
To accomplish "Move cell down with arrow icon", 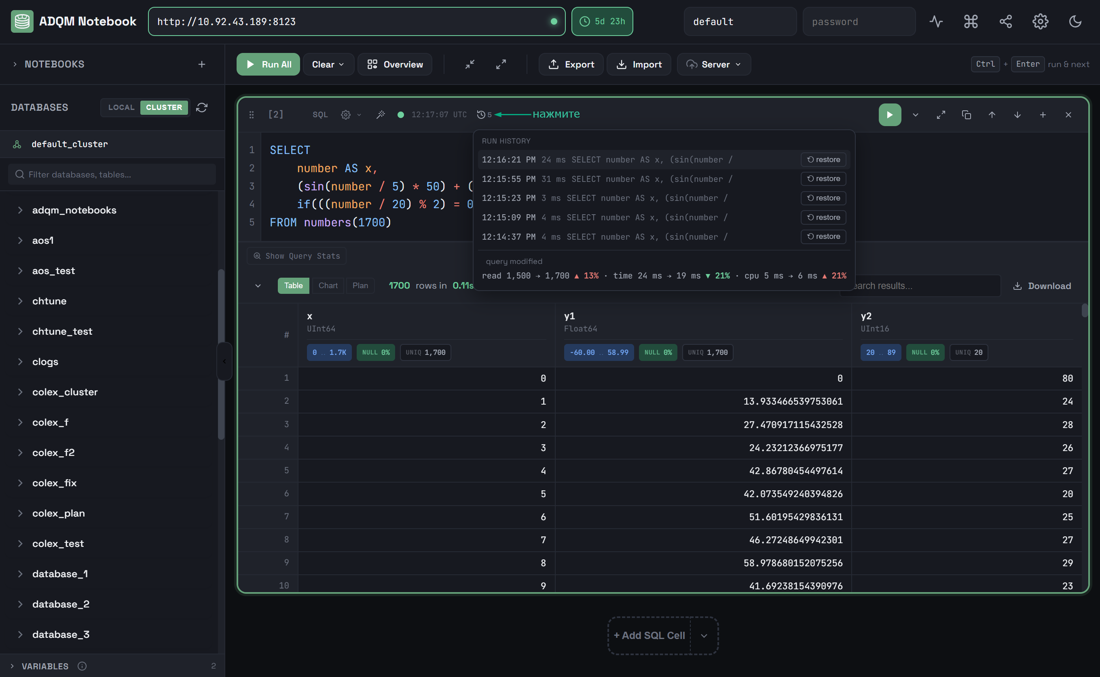I will click(x=1017, y=115).
